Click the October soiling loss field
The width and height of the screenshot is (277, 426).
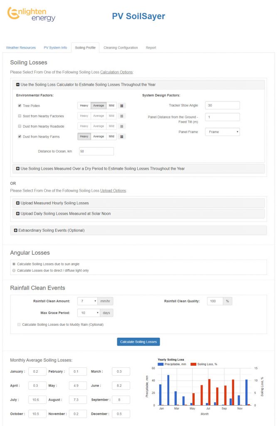tap(37, 414)
